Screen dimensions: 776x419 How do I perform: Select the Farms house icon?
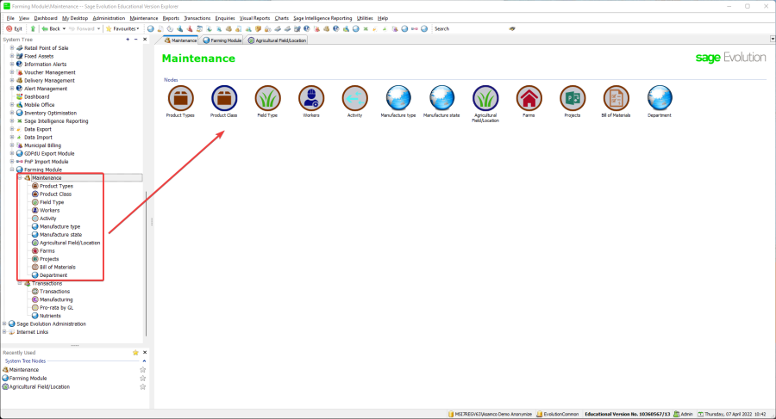529,98
